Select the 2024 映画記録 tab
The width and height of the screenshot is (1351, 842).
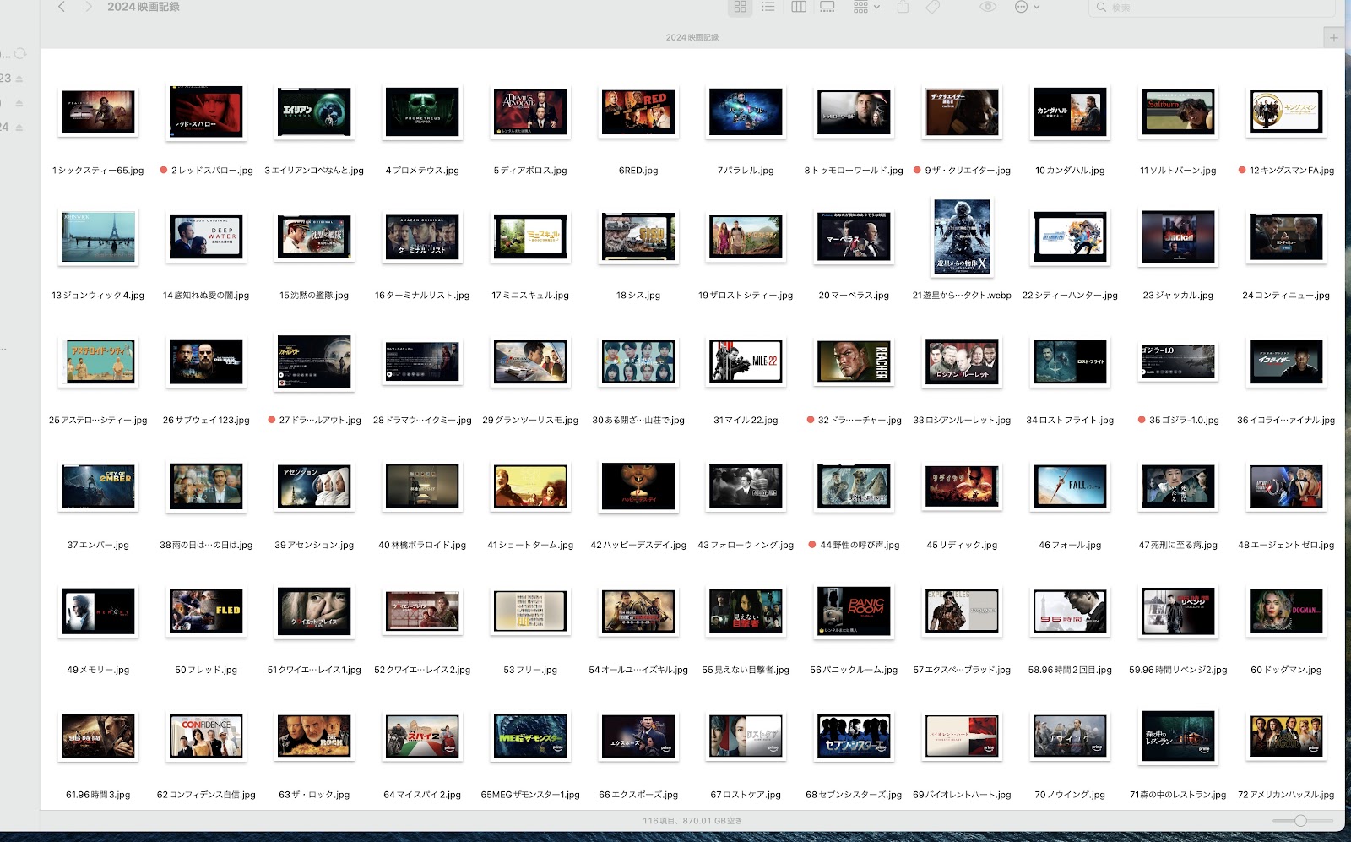pos(692,37)
